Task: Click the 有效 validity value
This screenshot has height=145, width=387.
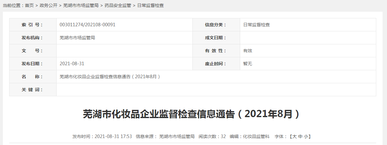Action: 247,51
